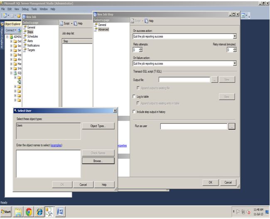
Task: Close the Select User dialog
Action: pos(115,111)
